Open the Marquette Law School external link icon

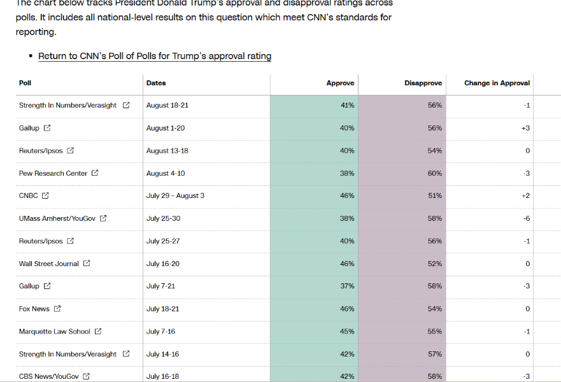point(98,331)
